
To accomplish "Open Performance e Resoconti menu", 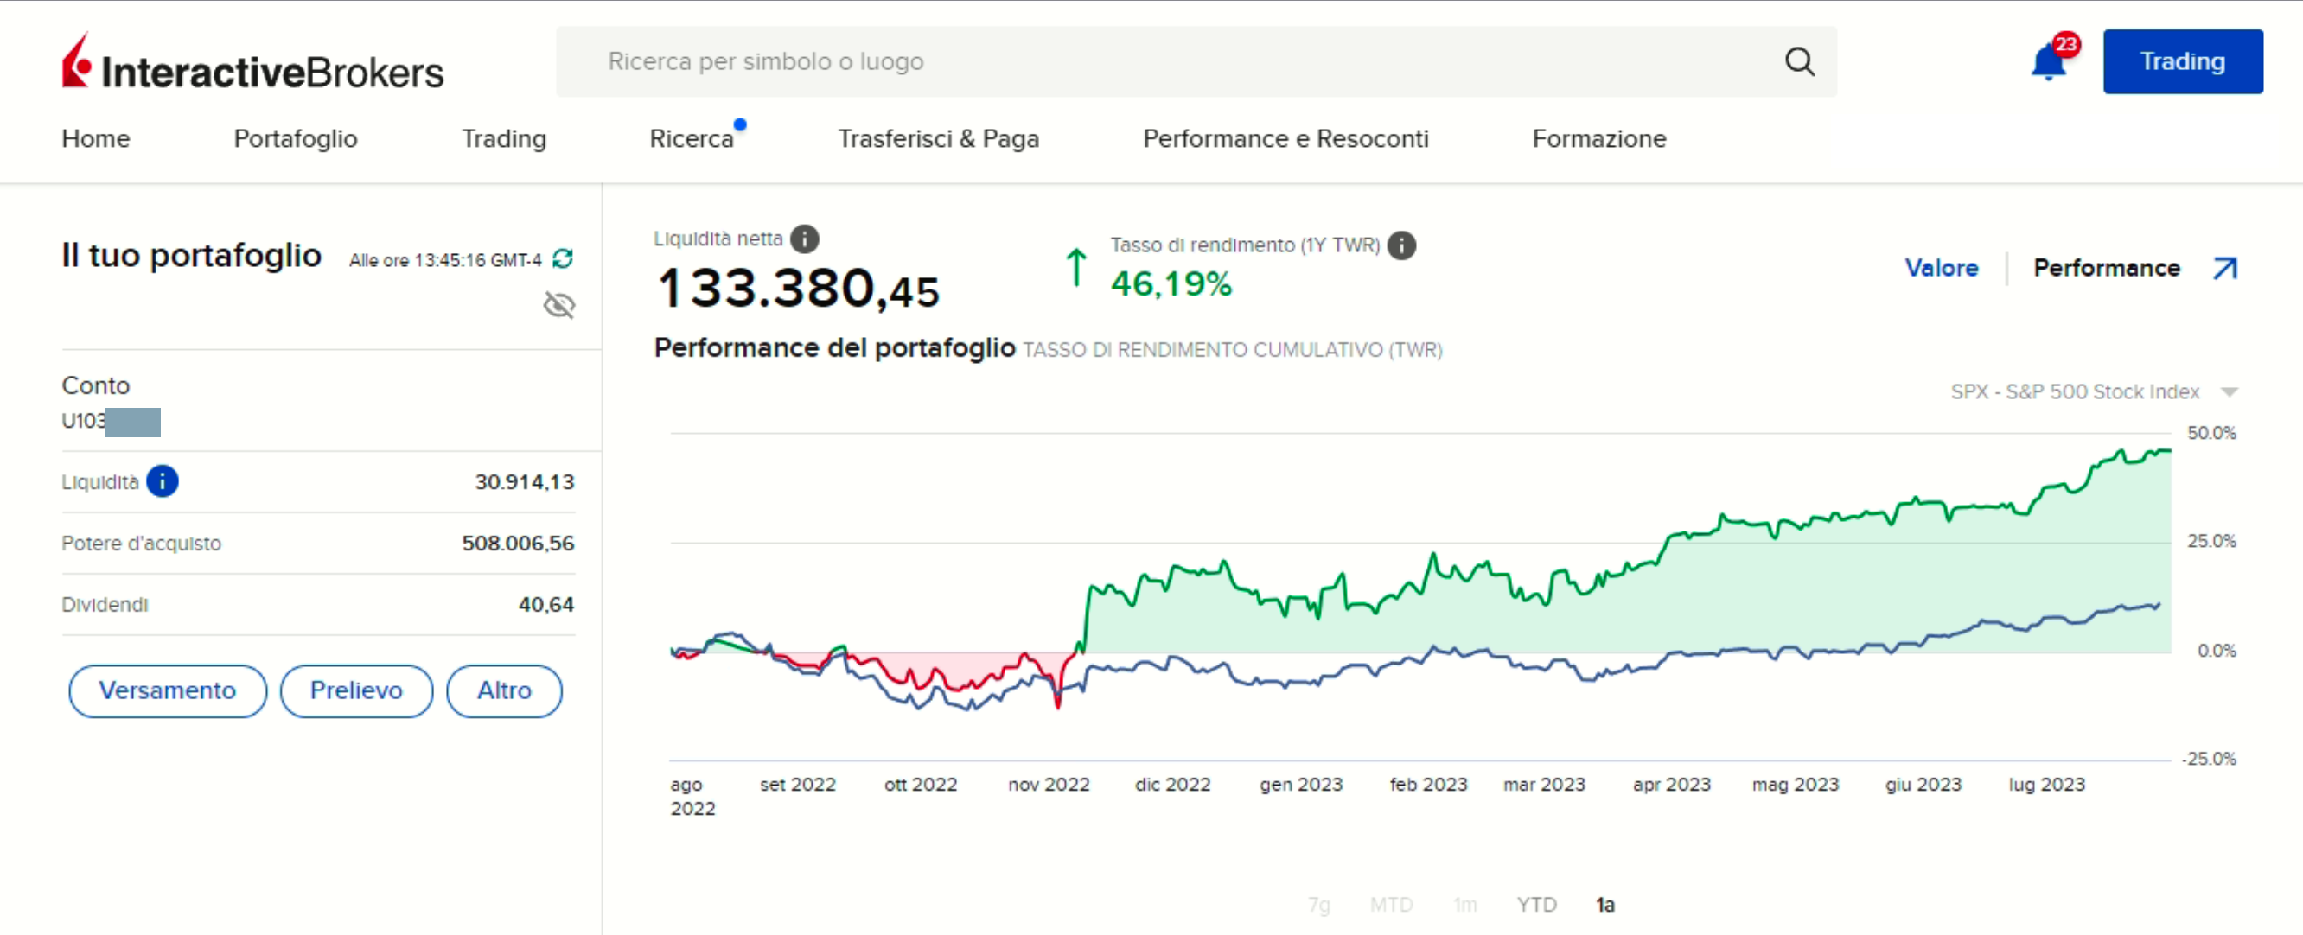I will (x=1285, y=138).
